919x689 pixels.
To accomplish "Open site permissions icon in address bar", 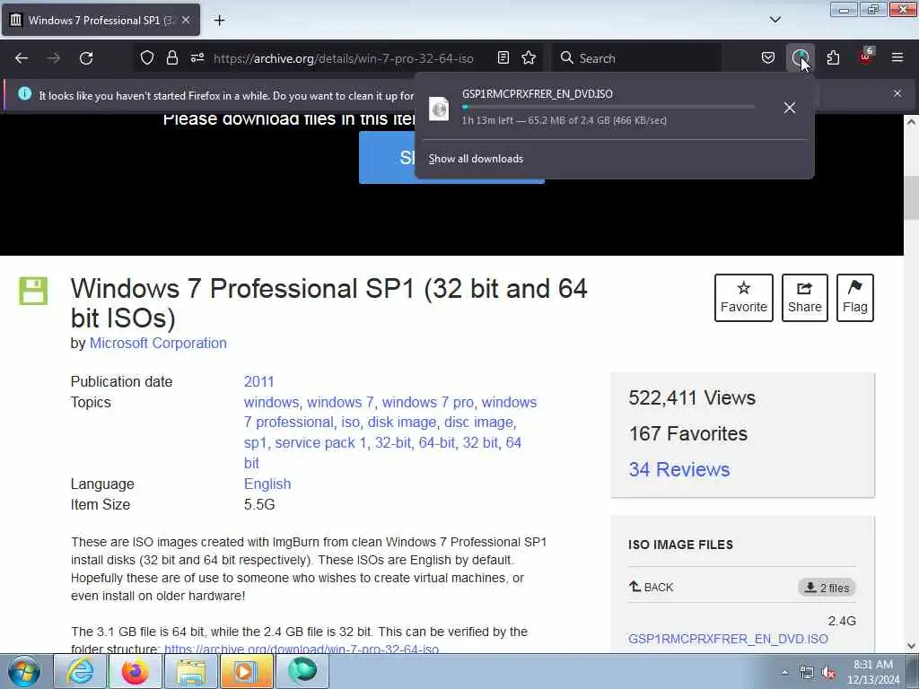I will point(197,57).
